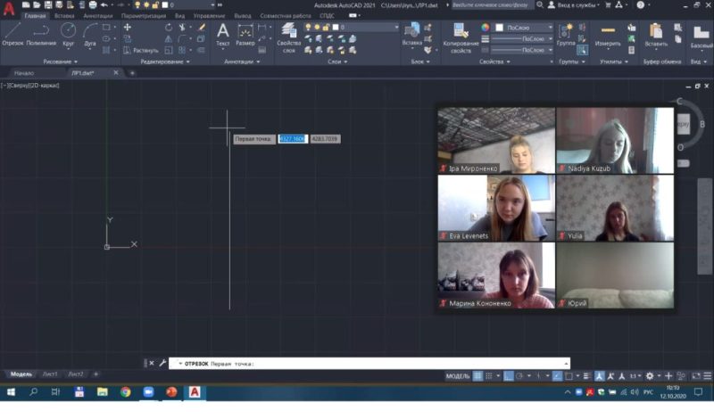The height and width of the screenshot is (419, 714).
Task: Click the status bar customization hamburger icon
Action: [707, 376]
